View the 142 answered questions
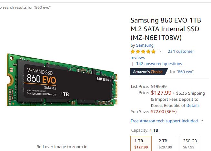This screenshot has height=151, width=211. pos(159,64)
